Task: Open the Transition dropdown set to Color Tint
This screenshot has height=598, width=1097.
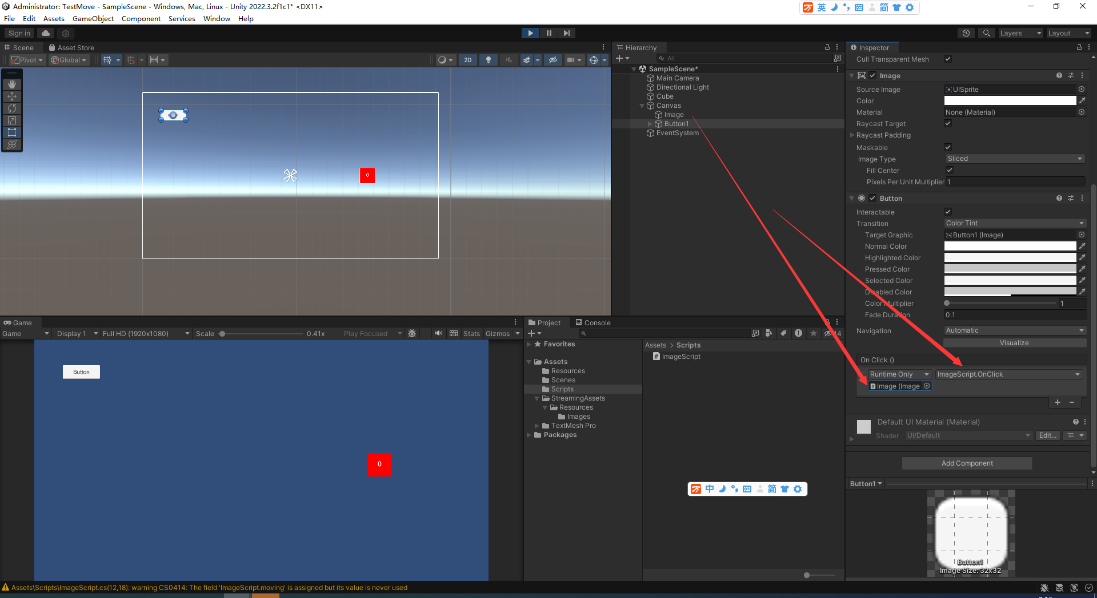Action: pyautogui.click(x=1014, y=223)
